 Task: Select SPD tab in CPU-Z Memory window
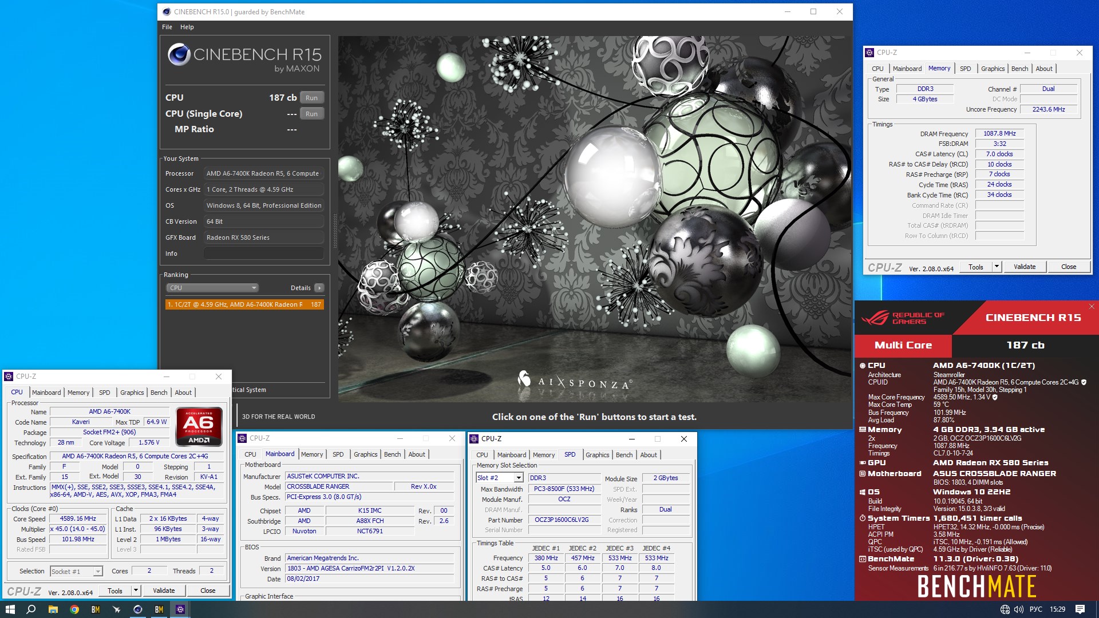click(965, 69)
